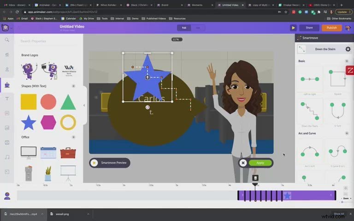Open the Share dialog
Image resolution: width=354 pixels, height=221 pixels.
point(309,28)
